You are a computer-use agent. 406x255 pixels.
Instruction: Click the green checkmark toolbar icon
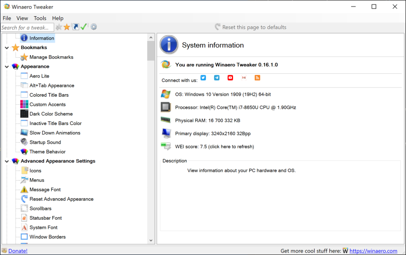tap(84, 27)
